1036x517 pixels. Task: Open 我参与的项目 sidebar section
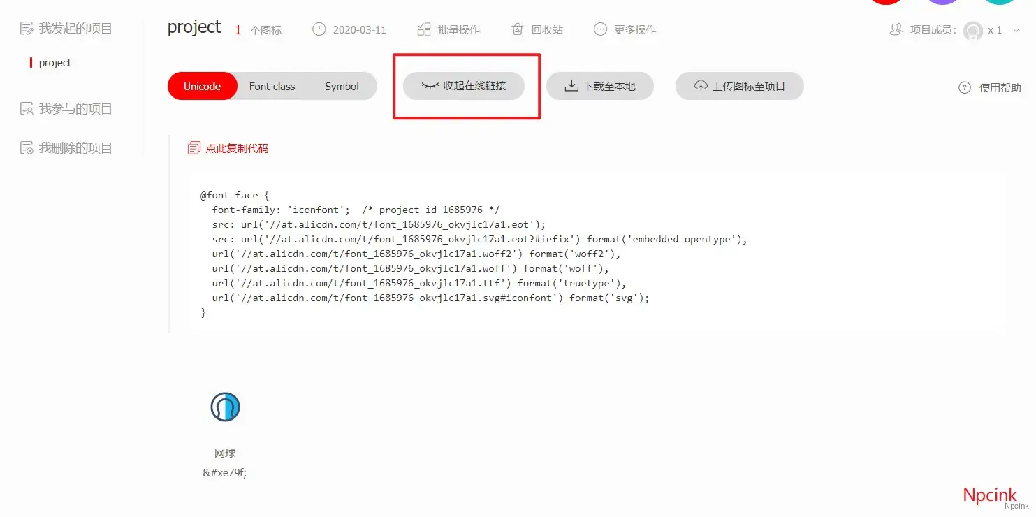click(66, 109)
